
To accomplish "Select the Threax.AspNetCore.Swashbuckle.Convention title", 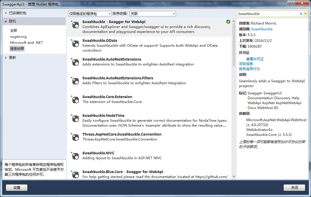I will pos(122,134).
